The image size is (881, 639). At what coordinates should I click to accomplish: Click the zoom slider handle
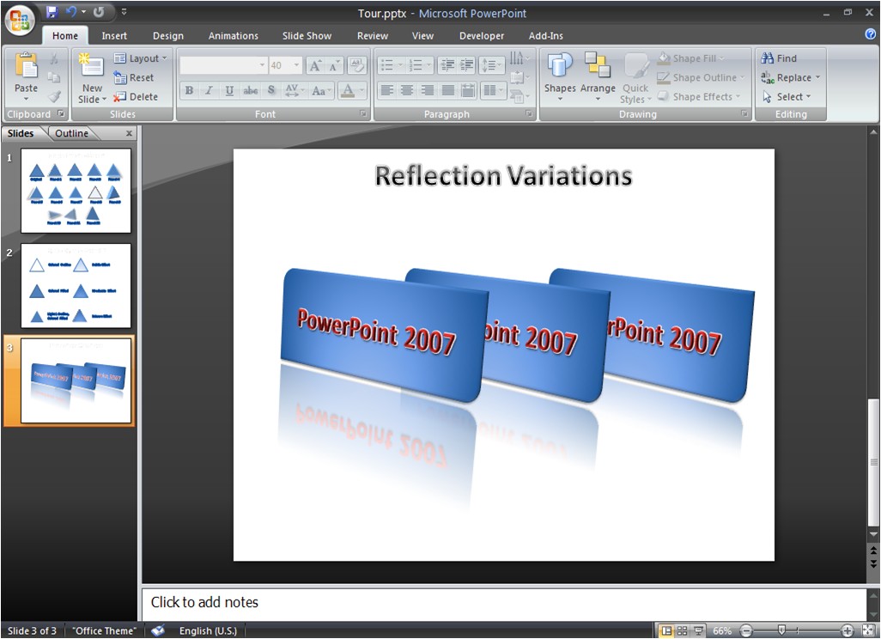pos(781,630)
